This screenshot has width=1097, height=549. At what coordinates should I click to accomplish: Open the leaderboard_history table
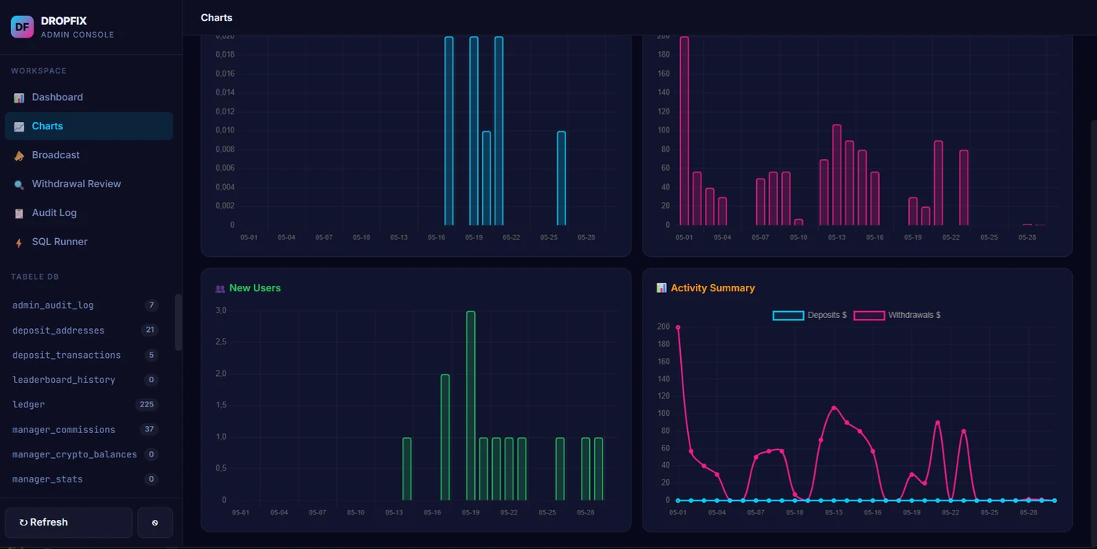pos(85,380)
